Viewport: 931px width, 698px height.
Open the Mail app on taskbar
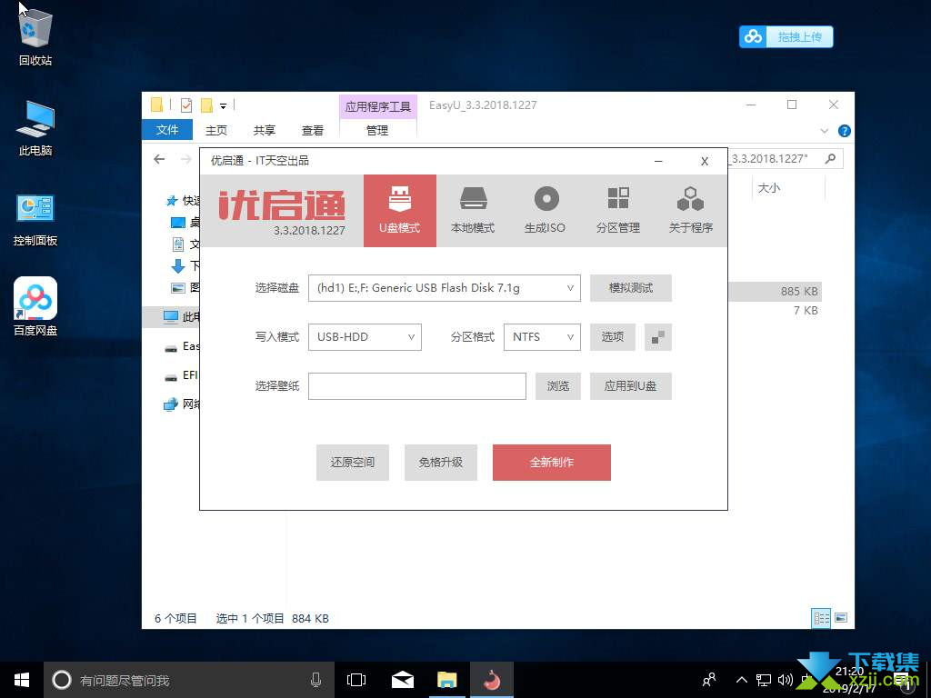[x=402, y=680]
